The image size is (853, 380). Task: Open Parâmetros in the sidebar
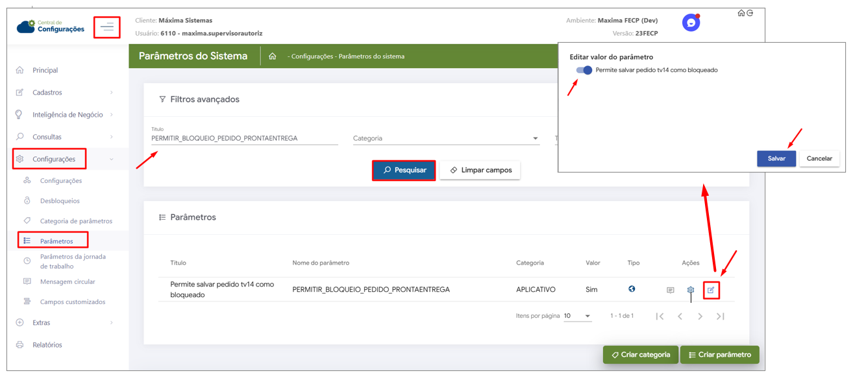(56, 241)
